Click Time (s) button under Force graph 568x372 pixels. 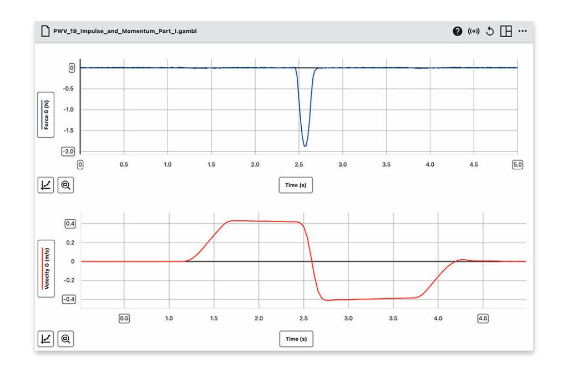tap(296, 185)
